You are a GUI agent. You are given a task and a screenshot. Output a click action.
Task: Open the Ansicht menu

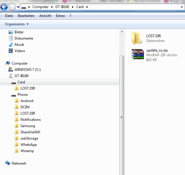click(45, 16)
